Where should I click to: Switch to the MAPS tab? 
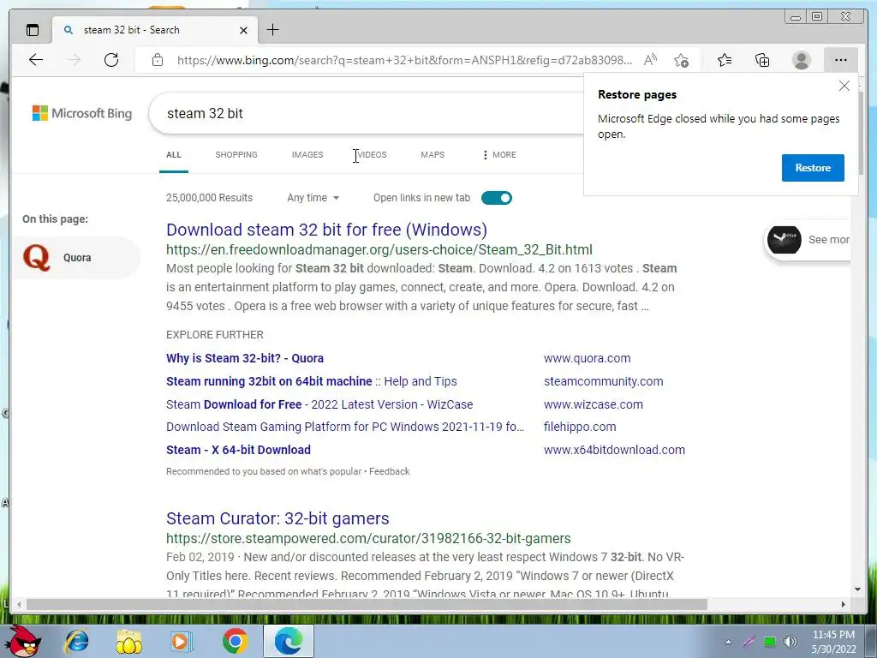click(x=433, y=154)
